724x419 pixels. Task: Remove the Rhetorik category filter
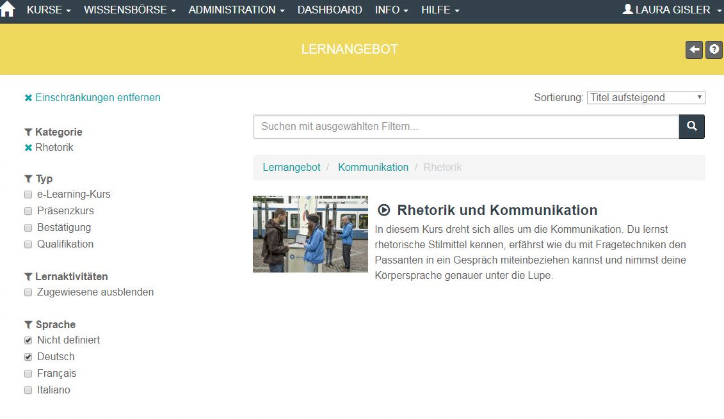tap(28, 148)
